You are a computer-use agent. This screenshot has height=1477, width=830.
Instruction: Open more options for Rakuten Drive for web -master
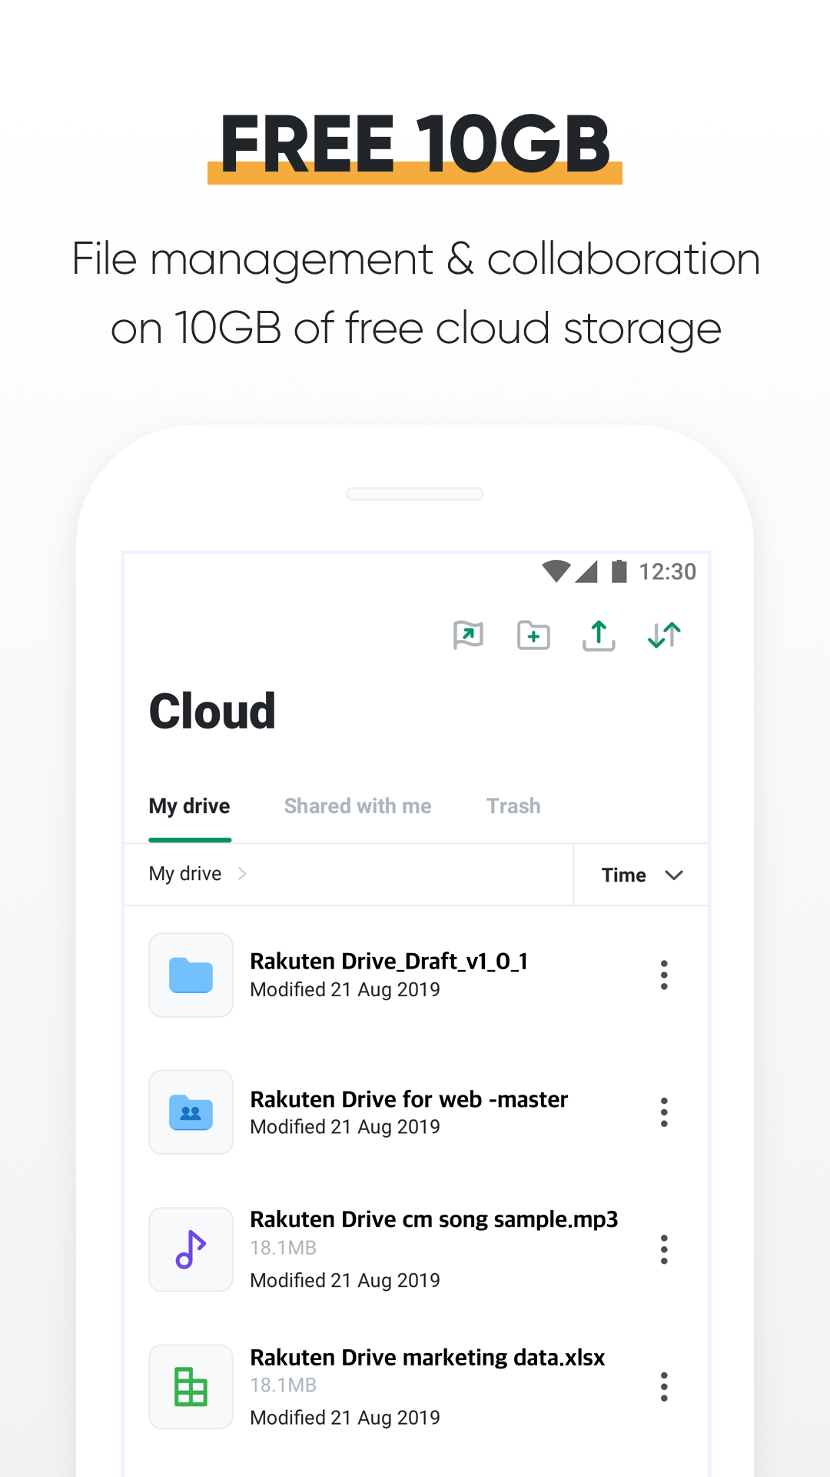point(664,1112)
